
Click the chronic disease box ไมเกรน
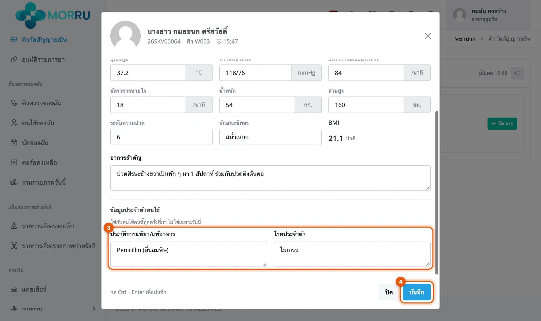pyautogui.click(x=352, y=254)
